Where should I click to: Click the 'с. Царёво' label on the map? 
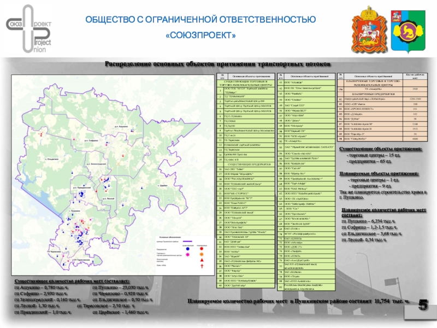pyautogui.click(x=162, y=185)
